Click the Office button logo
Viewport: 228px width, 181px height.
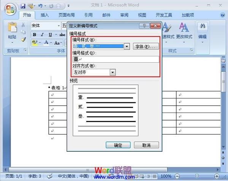11,8
